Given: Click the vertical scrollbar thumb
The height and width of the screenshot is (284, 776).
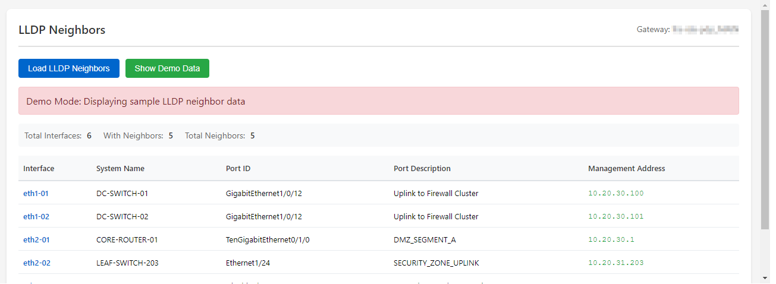Looking at the screenshot, I should pyautogui.click(x=765, y=119).
